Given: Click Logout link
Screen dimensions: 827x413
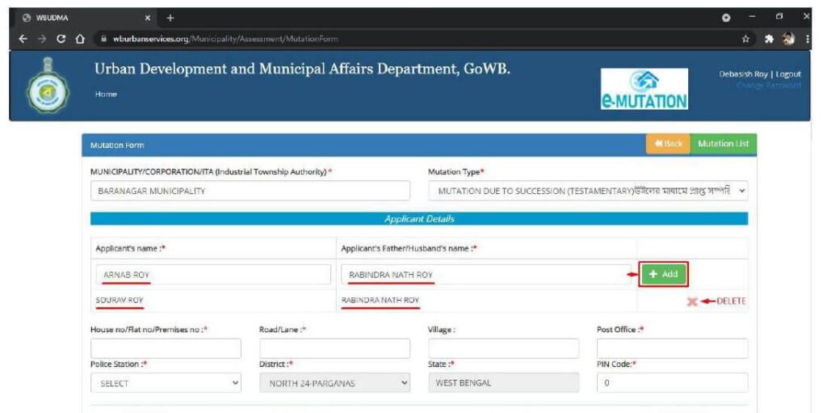Looking at the screenshot, I should point(788,74).
